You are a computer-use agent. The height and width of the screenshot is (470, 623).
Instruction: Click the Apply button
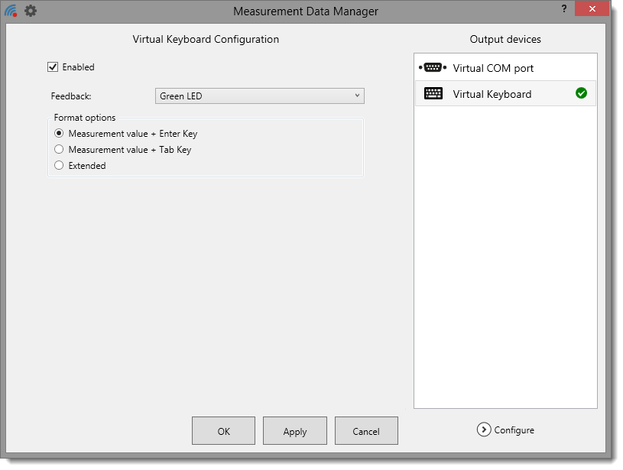click(295, 431)
